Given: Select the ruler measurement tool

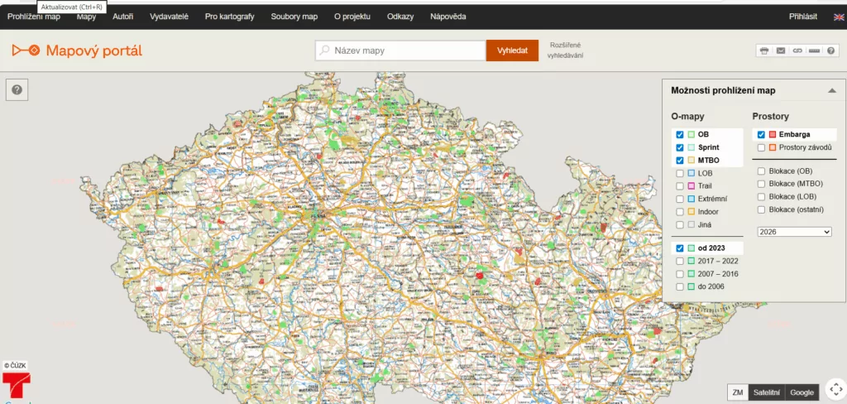Looking at the screenshot, I should coord(814,50).
